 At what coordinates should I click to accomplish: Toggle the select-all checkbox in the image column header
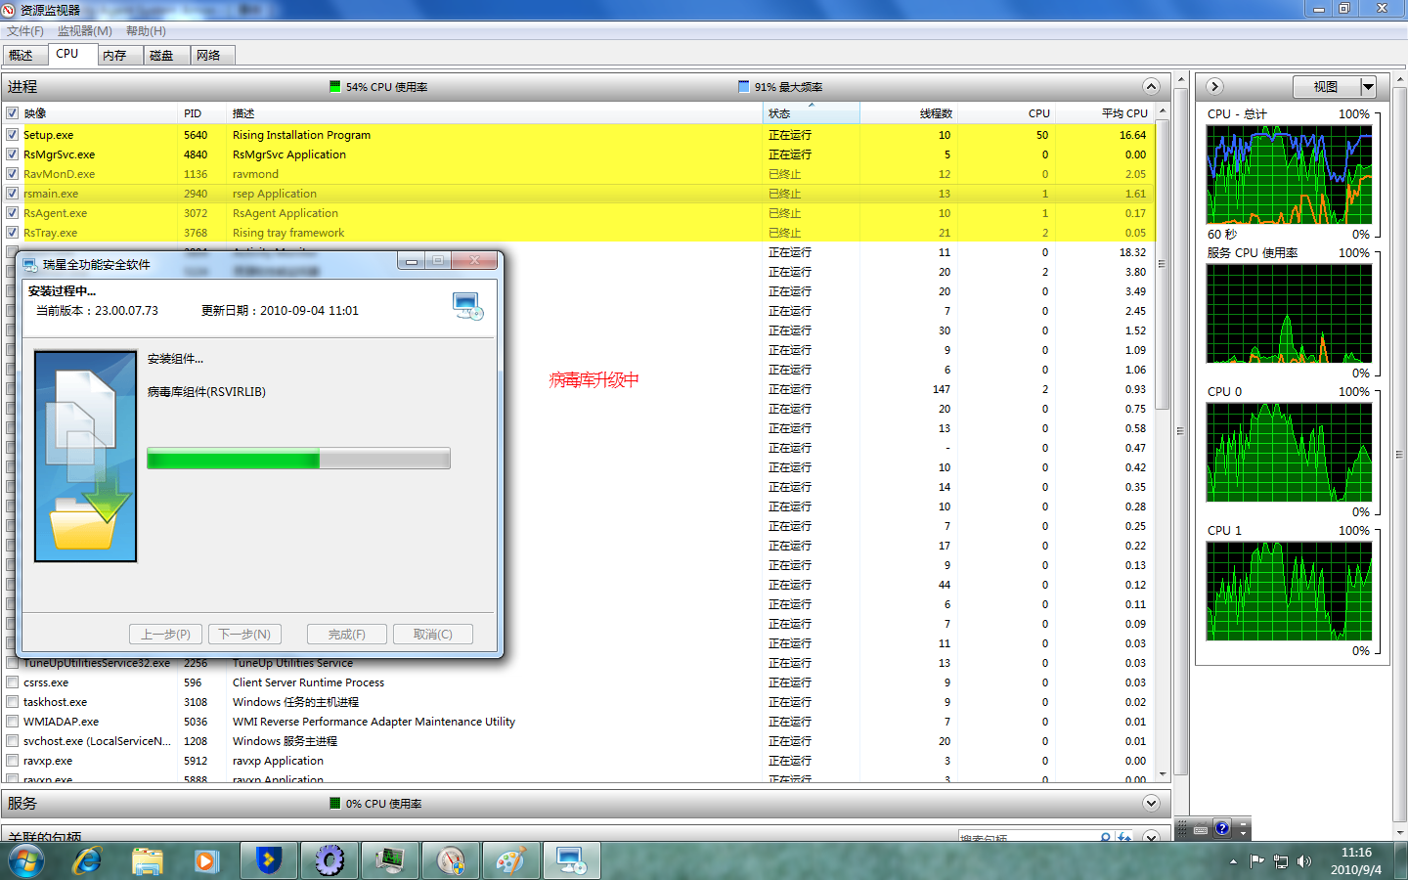(13, 113)
